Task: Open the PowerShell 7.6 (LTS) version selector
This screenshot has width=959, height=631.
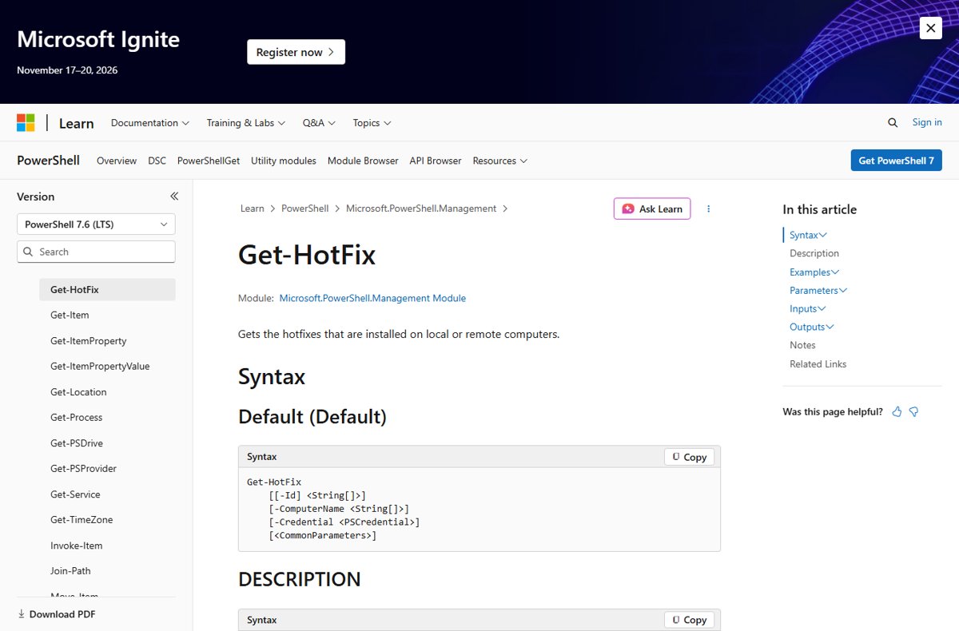Action: [96, 224]
